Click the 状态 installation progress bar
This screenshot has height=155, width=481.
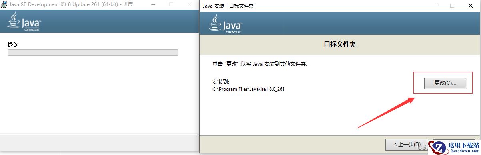[x=93, y=53]
